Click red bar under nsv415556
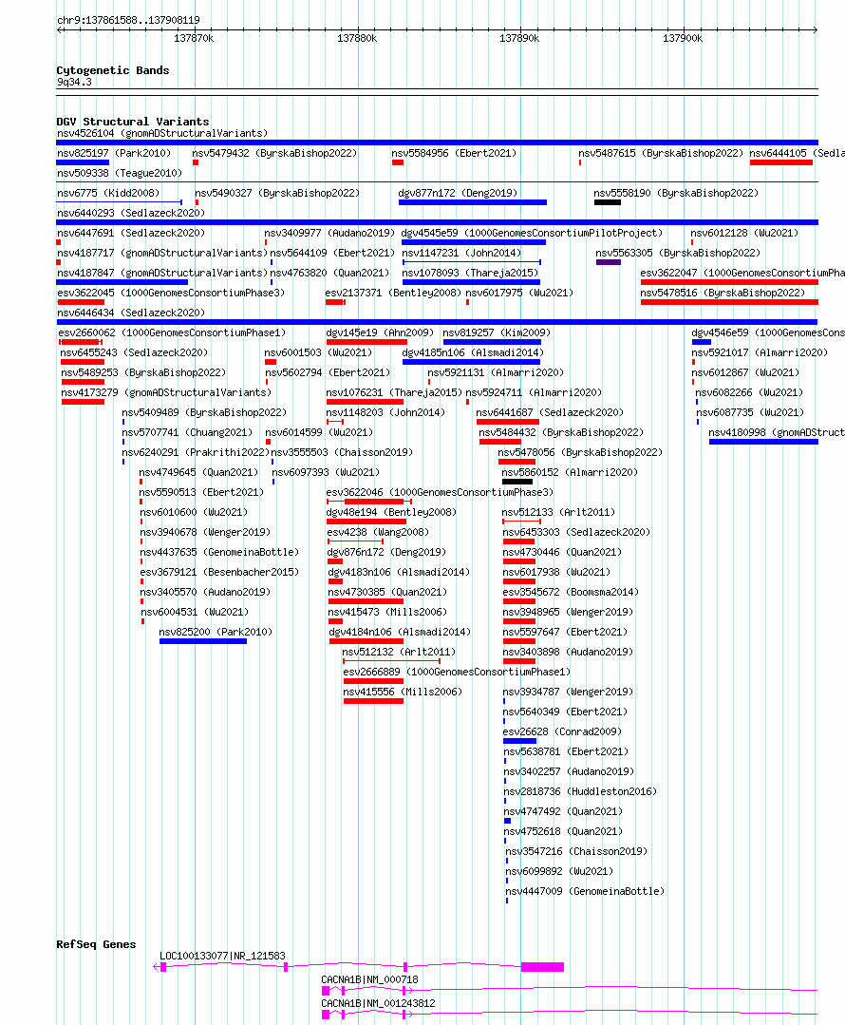845x1025 pixels. click(x=373, y=701)
